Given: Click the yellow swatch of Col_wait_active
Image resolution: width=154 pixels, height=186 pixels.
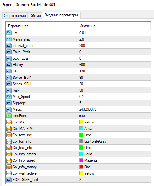Looking at the screenshot, I should (81, 173).
